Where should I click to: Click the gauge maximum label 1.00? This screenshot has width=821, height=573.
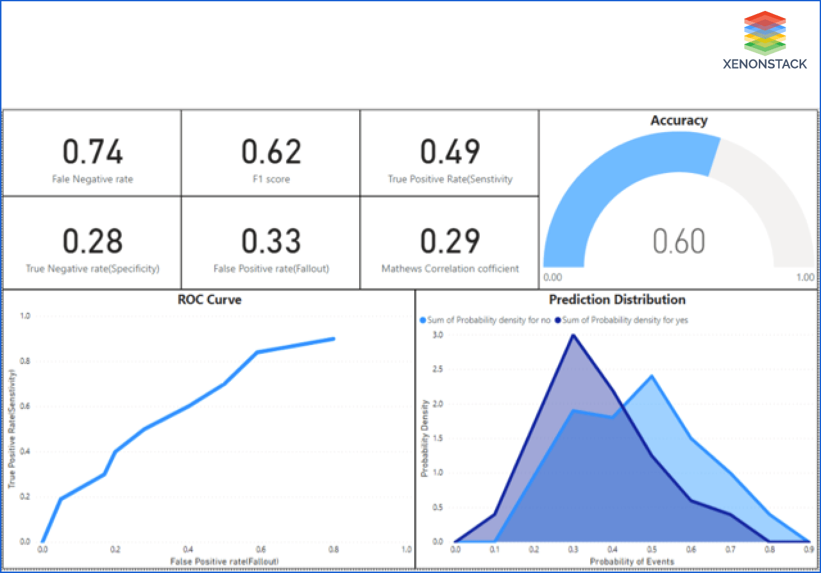(x=806, y=278)
